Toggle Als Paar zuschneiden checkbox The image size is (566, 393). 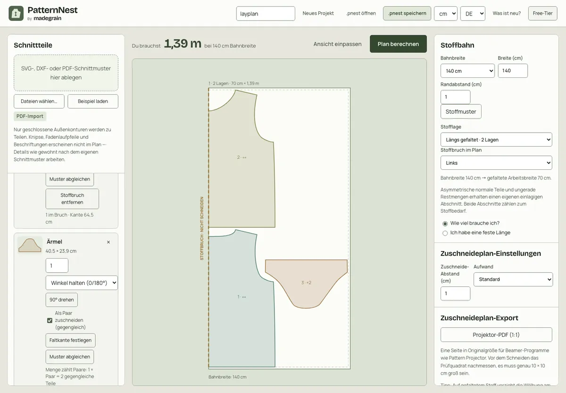[x=50, y=320]
